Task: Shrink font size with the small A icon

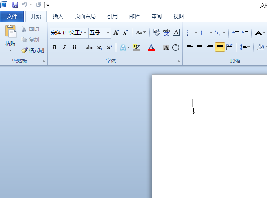Action: point(125,32)
